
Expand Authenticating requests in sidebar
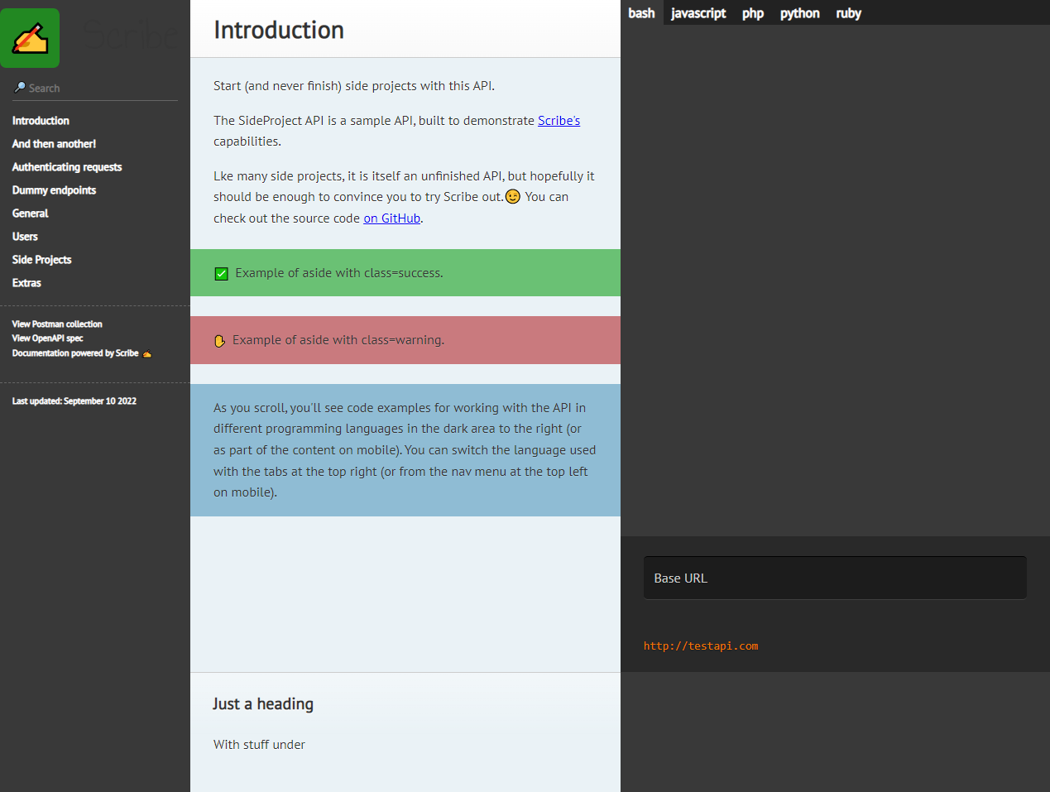click(x=67, y=167)
